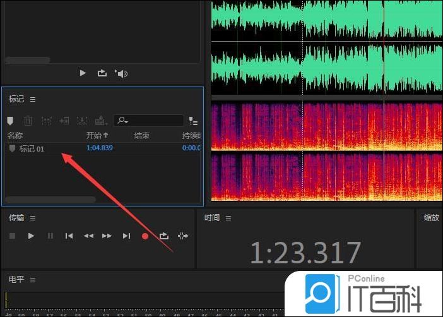This screenshot has height=317, width=443.
Task: Insert marker into playlist icon
Action: tap(64, 121)
